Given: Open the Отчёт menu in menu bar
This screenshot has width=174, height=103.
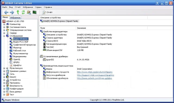Looking at the screenshot, I should click(18, 7).
